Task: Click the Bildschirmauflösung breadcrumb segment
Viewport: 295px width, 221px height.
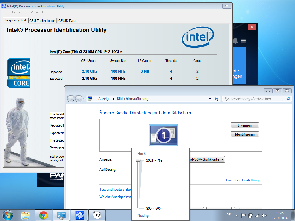Action: point(133,99)
